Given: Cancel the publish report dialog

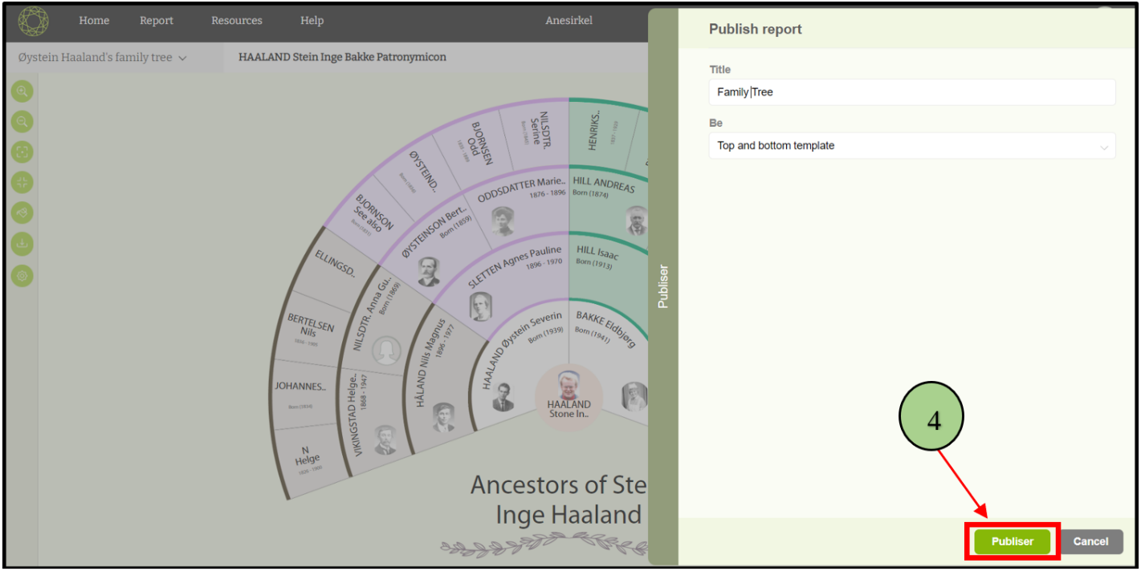Looking at the screenshot, I should (x=1090, y=541).
